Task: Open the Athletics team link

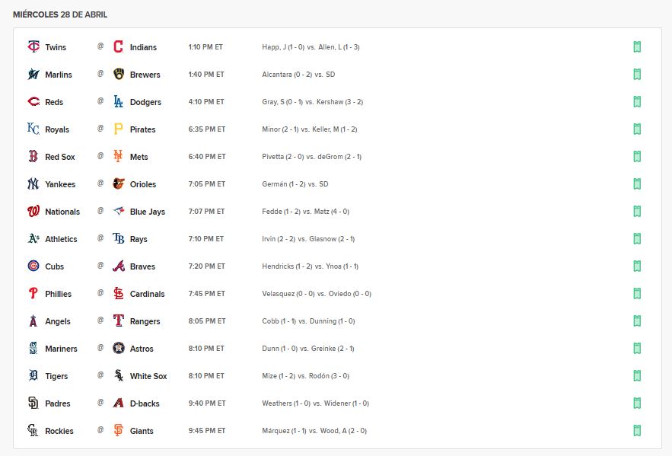Action: (61, 239)
